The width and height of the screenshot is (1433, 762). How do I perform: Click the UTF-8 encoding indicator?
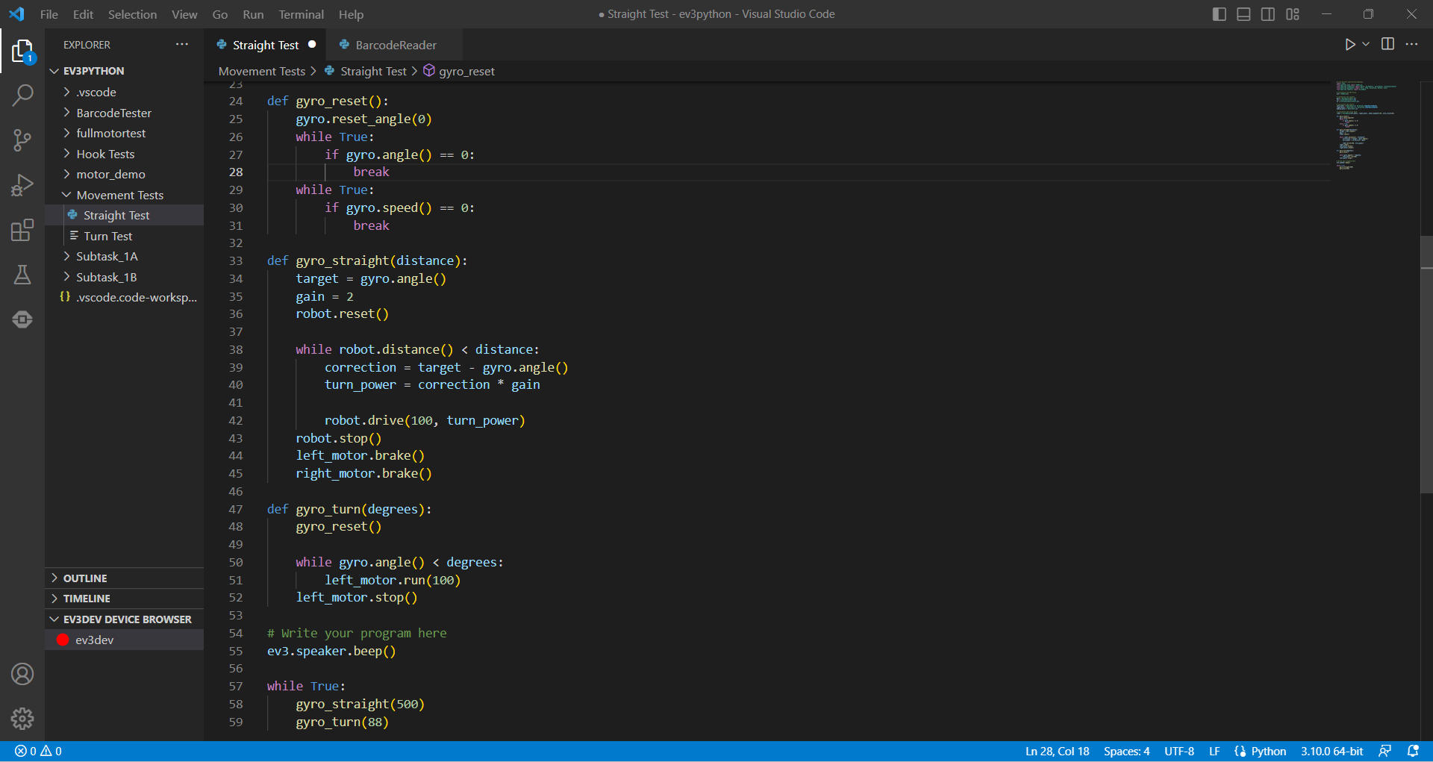click(x=1179, y=751)
